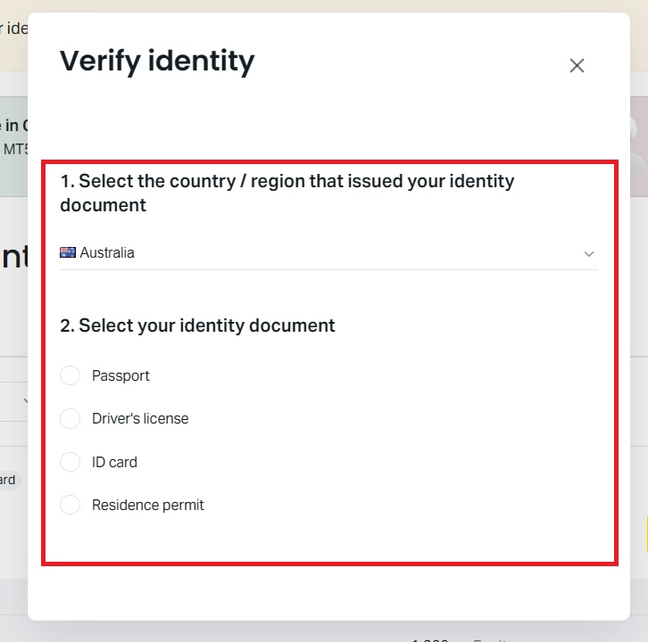Click the "Verify identity" dialog title
Screen dimensions: 648x642
click(x=157, y=62)
